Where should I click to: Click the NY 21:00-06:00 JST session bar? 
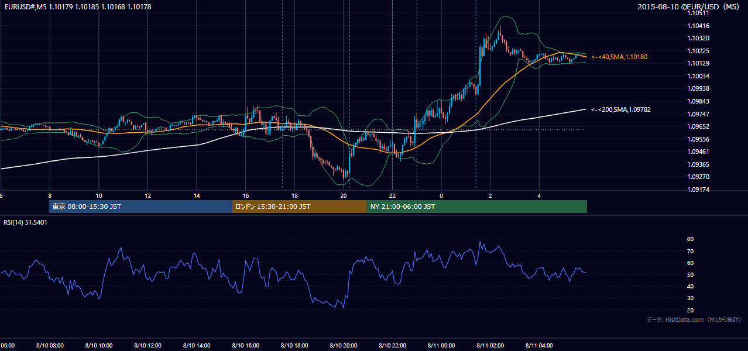click(477, 207)
